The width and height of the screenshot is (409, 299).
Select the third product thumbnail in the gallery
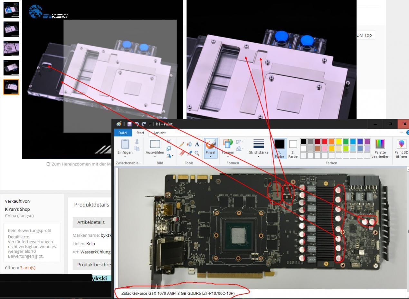pyautogui.click(x=11, y=48)
